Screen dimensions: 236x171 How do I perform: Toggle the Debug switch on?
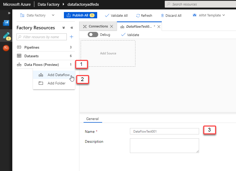coord(93,35)
